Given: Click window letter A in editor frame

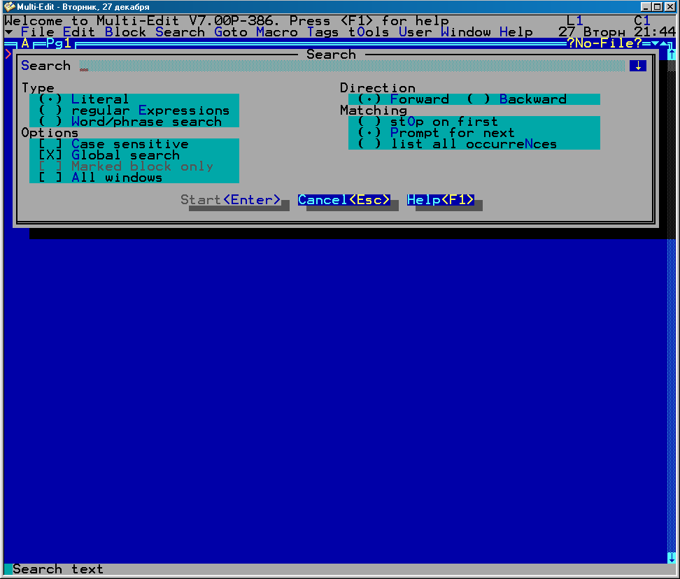Looking at the screenshot, I should pos(25,43).
